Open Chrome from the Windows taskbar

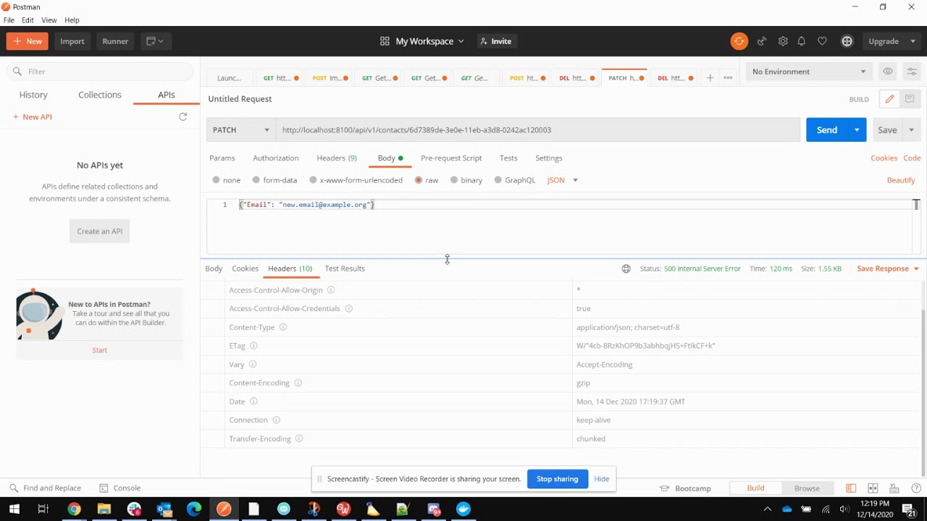[74, 509]
